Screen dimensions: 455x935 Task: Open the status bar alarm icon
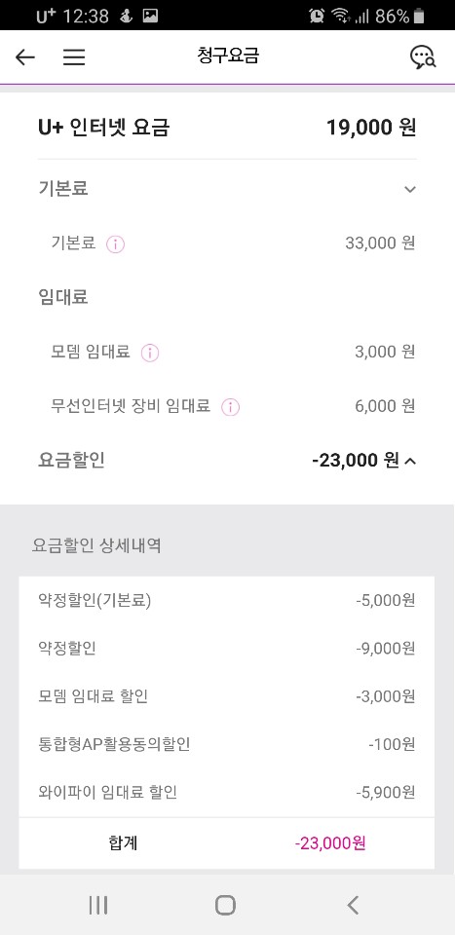[x=317, y=17]
